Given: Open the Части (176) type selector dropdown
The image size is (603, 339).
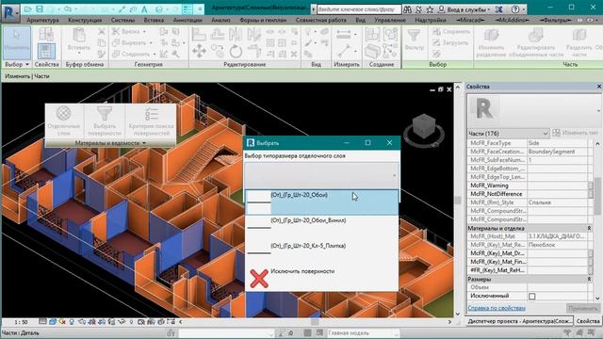Looking at the screenshot, I should click(x=508, y=134).
